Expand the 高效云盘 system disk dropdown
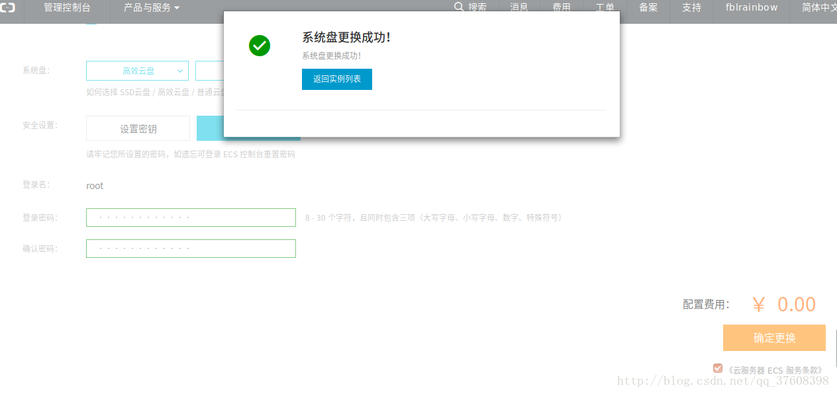837x394 pixels. [x=138, y=71]
